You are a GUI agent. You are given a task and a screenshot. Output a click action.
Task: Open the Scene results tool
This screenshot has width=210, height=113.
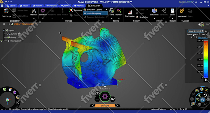[111, 12]
